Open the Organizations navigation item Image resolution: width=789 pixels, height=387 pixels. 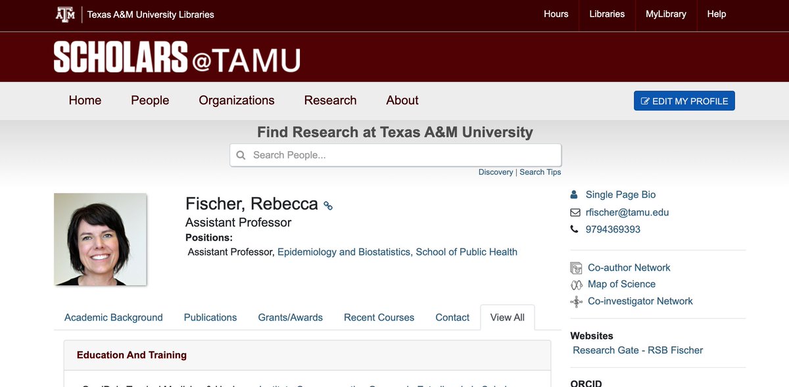point(237,101)
